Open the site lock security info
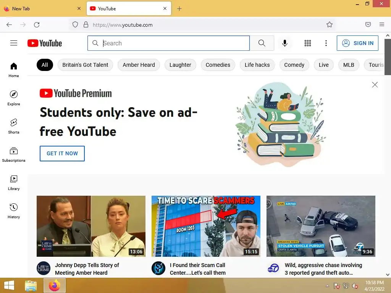This screenshot has height=293, width=391. coord(86,25)
